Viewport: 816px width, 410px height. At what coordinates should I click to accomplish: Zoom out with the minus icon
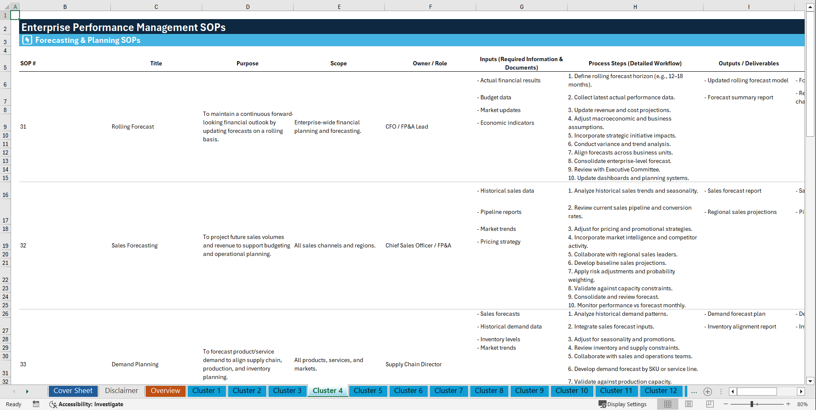tap(726, 404)
